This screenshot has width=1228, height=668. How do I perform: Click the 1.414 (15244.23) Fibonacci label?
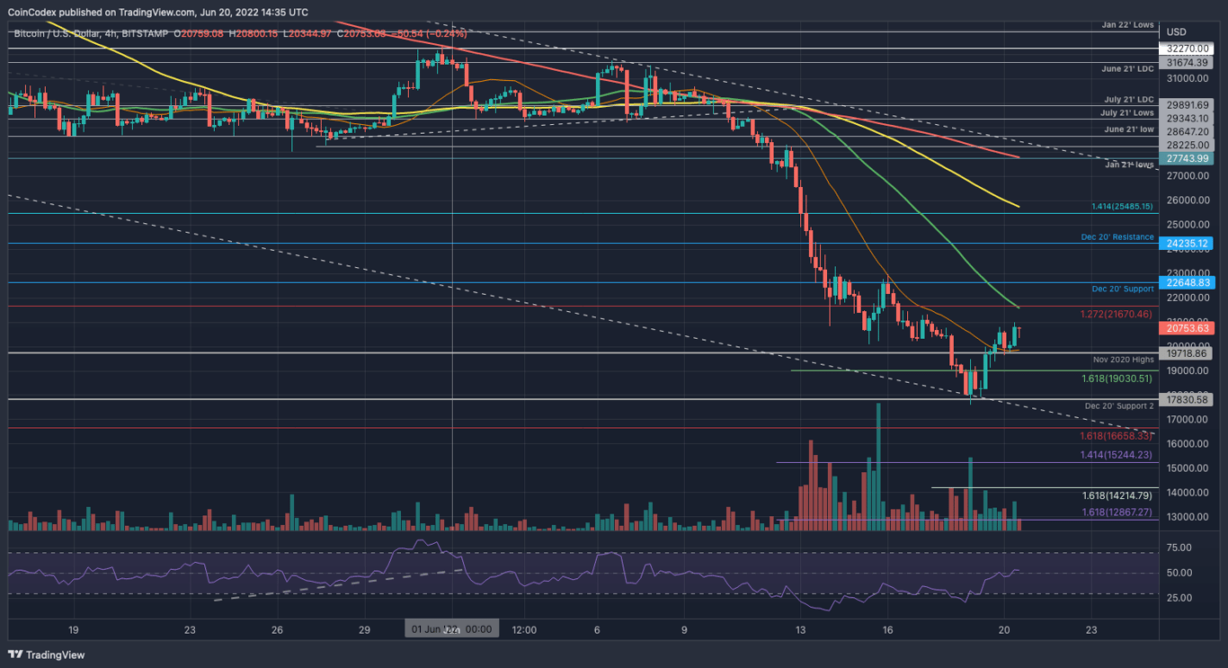pos(1115,455)
